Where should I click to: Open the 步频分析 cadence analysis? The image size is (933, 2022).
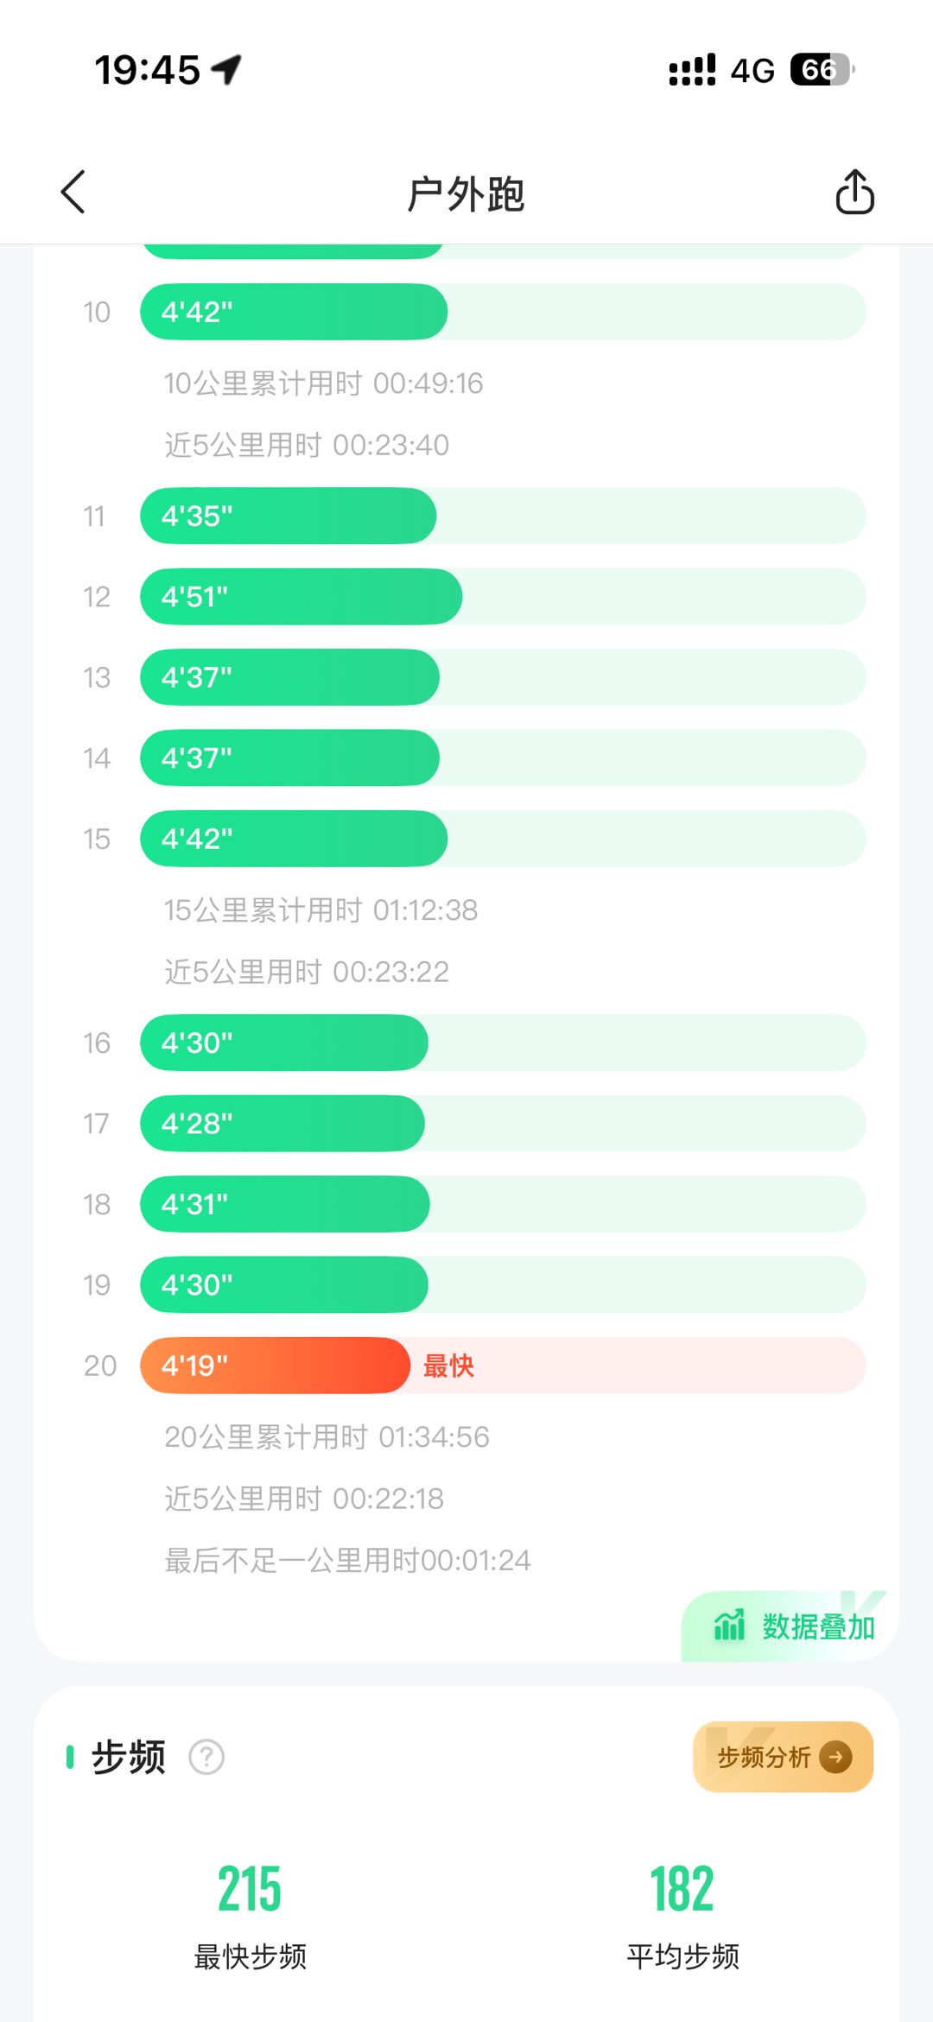point(783,1757)
